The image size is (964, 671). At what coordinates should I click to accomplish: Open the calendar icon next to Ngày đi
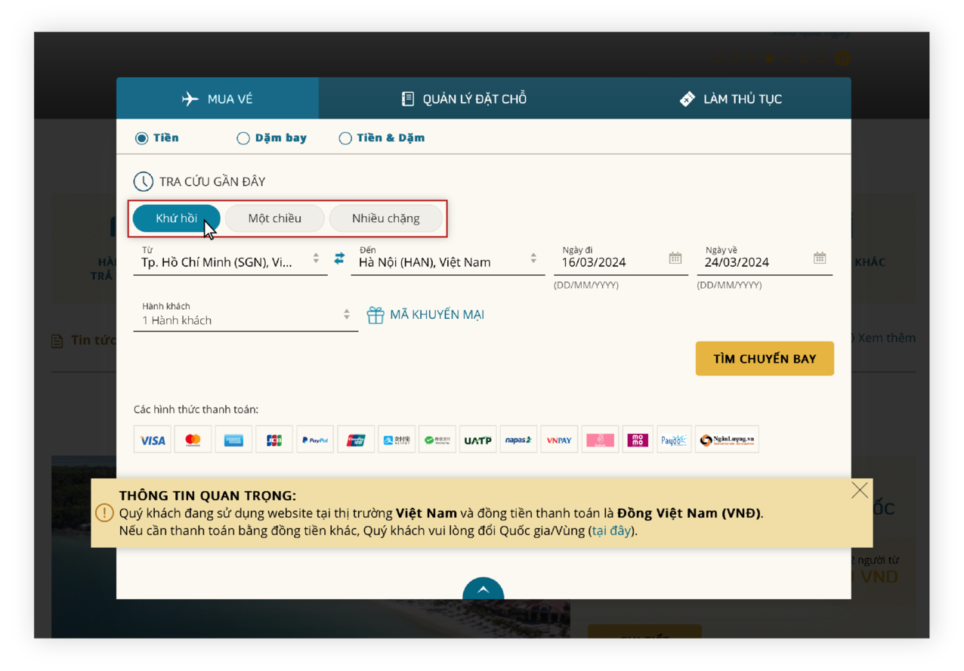[674, 258]
